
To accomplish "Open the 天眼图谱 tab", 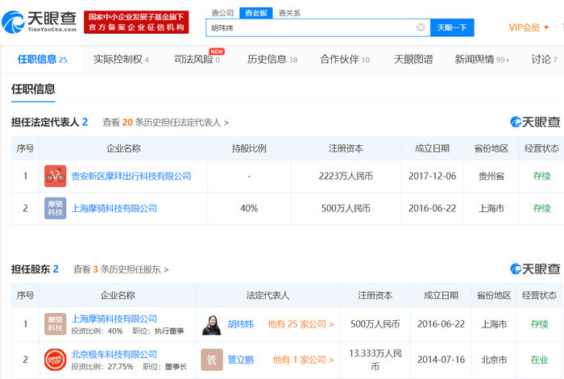I will click(413, 60).
